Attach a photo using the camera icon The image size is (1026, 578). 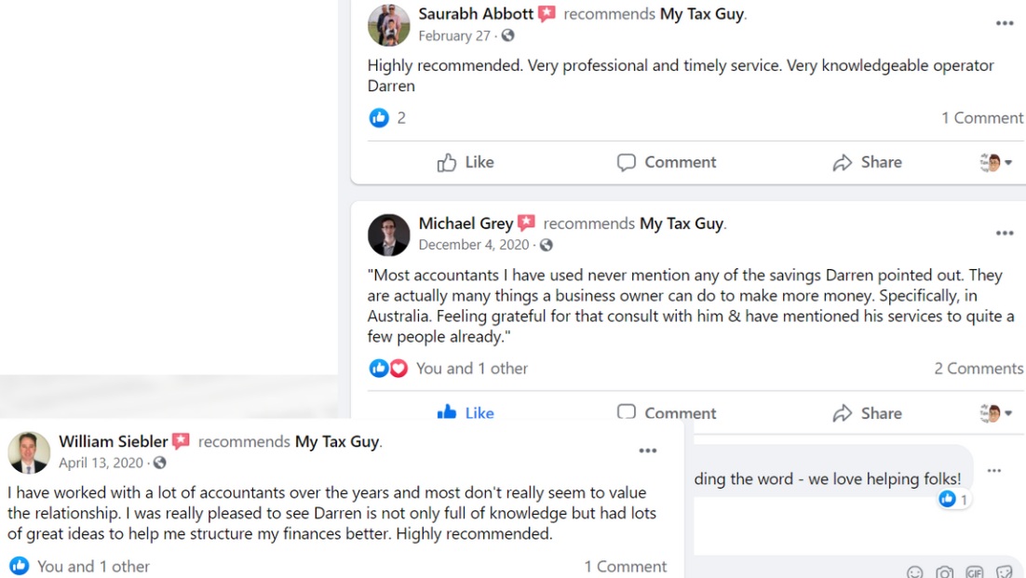[x=944, y=571]
